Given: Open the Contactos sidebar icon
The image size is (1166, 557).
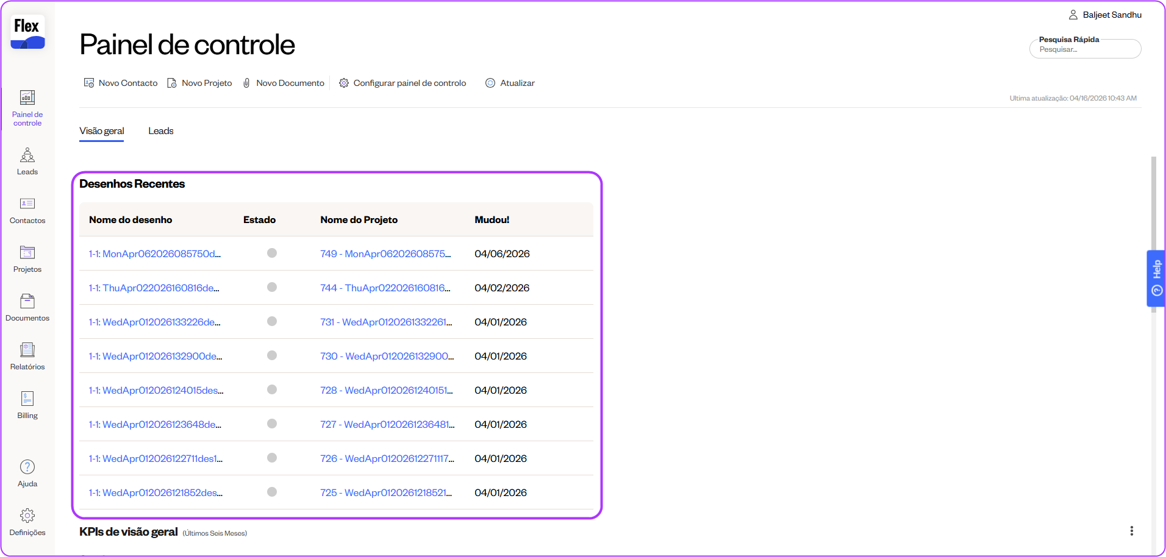Looking at the screenshot, I should [27, 210].
